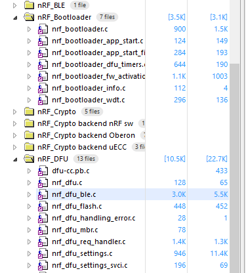The image size is (246, 273).
Task: Select nrf_dfu_req_handler.c in the tree
Action: (89, 241)
